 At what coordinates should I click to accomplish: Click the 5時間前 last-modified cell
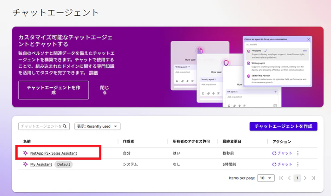[x=229, y=164]
